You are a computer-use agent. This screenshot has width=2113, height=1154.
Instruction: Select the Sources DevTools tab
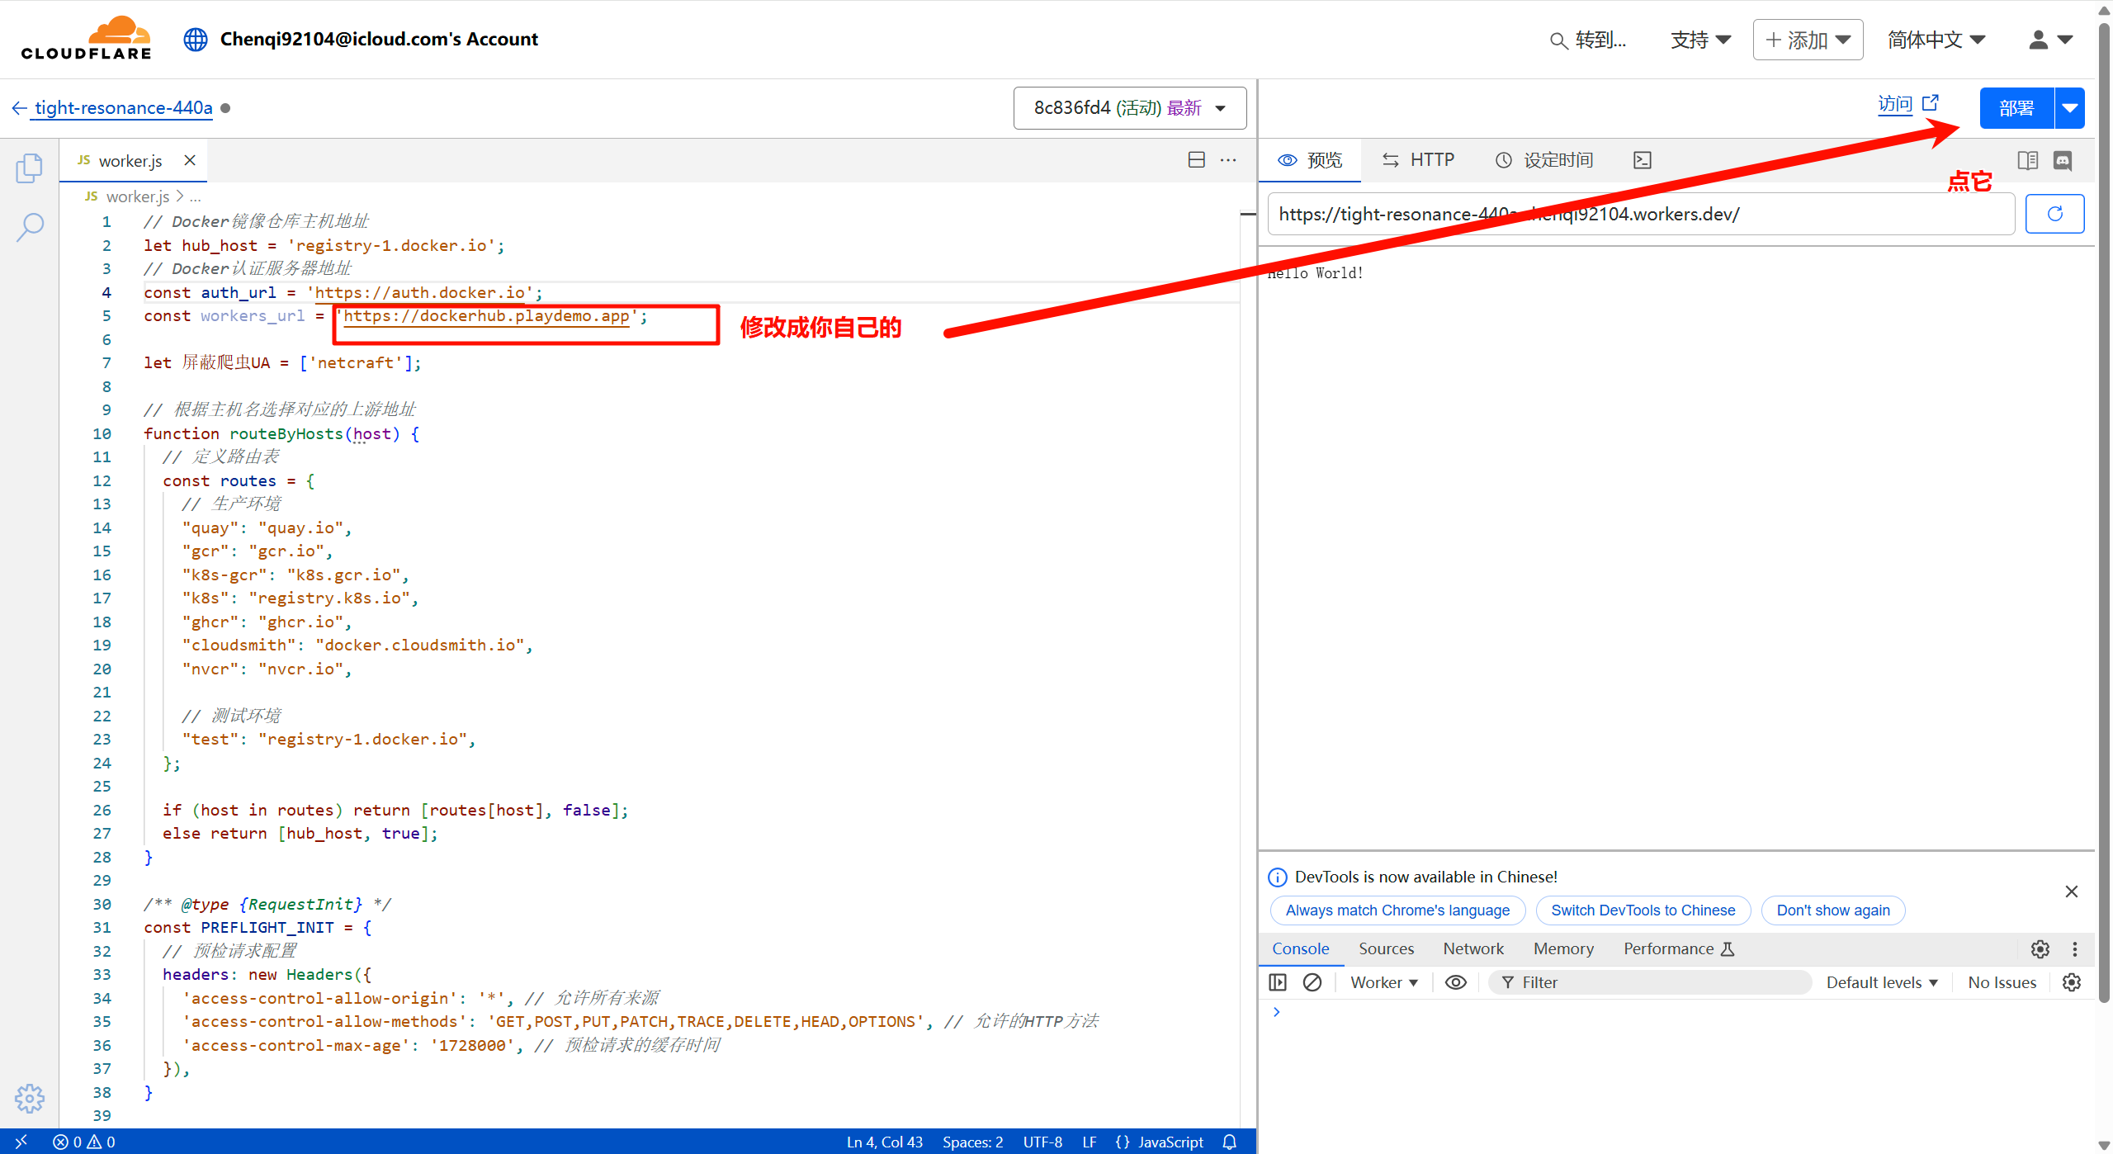1387,949
